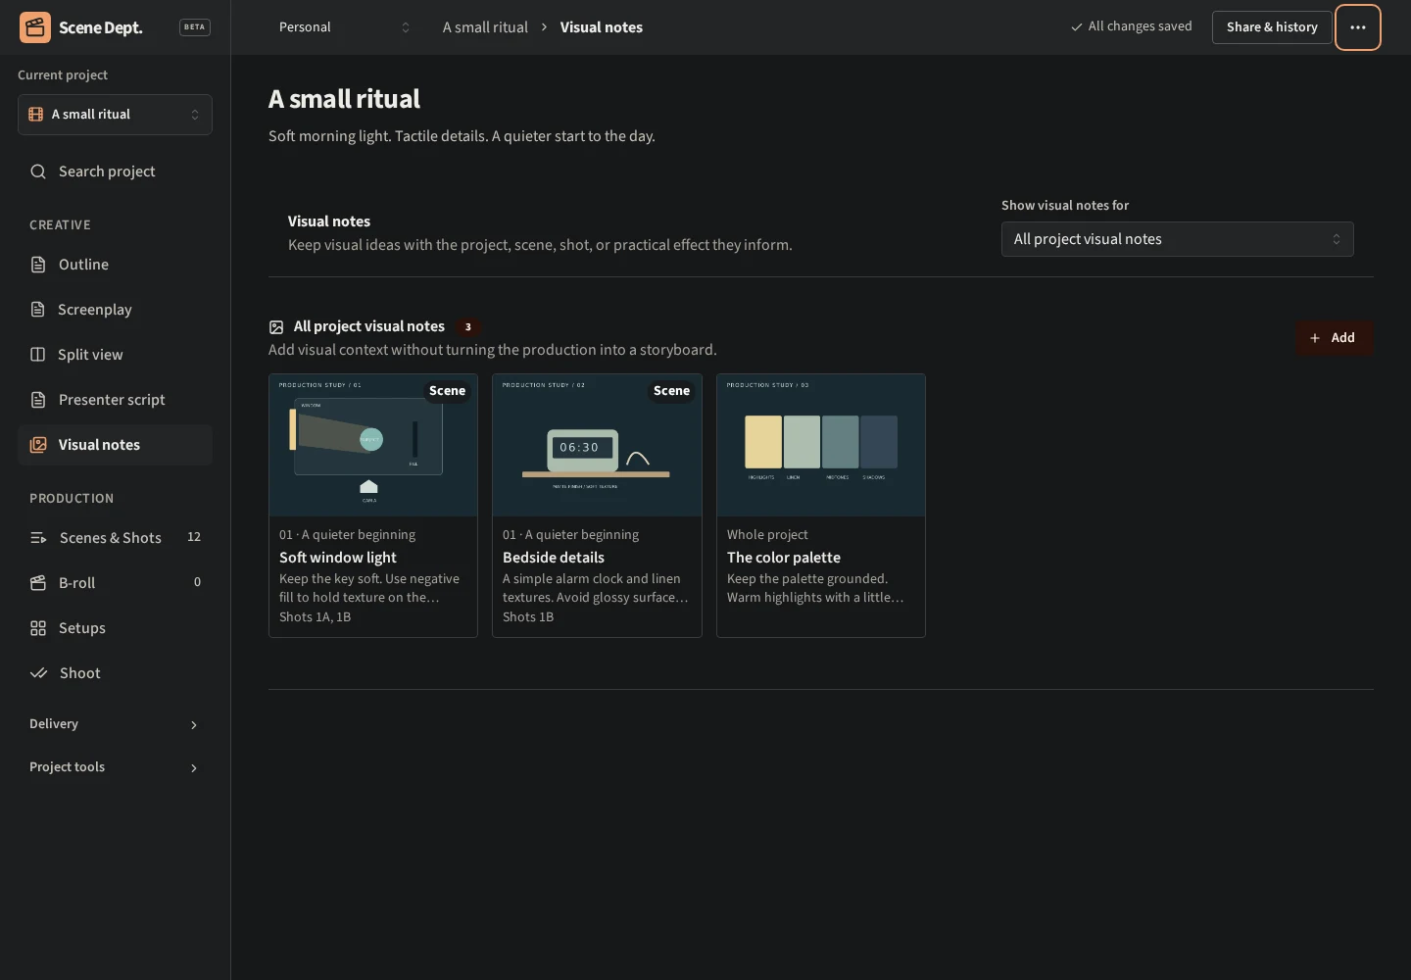Go to Outline in the sidebar

pyautogui.click(x=115, y=265)
